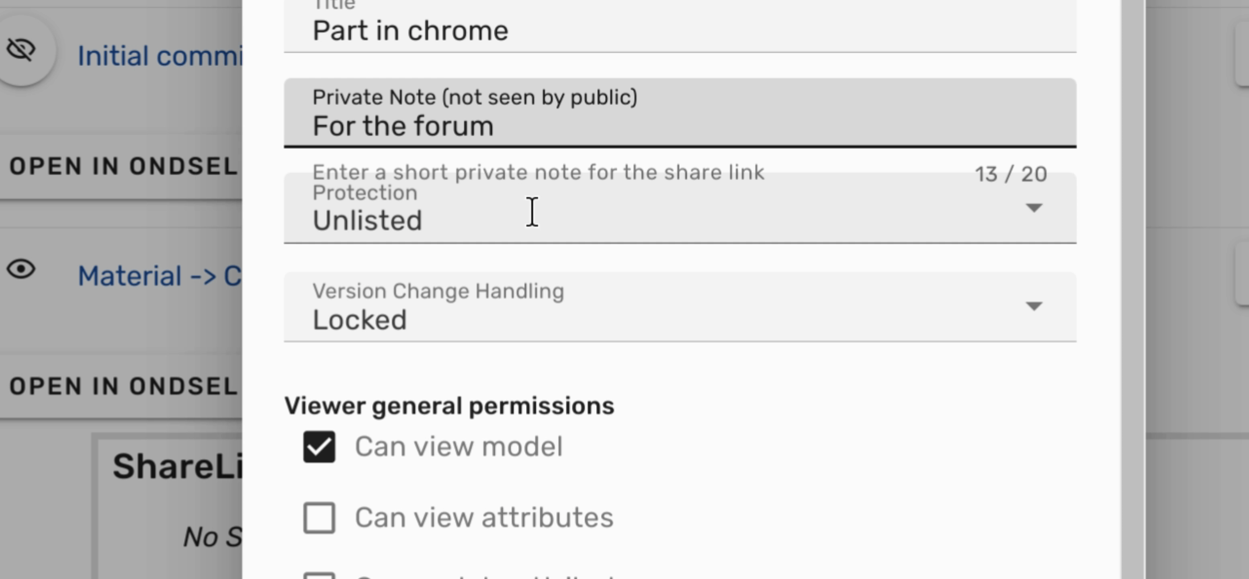Click the 'Can view model' label text
The width and height of the screenshot is (1249, 579).
pos(459,447)
